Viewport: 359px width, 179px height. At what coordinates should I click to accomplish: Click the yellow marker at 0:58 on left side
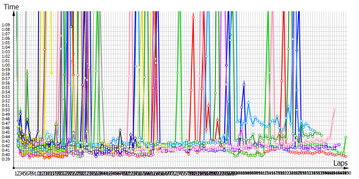point(52,73)
